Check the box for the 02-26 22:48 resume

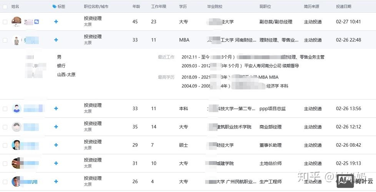coord(5,40)
